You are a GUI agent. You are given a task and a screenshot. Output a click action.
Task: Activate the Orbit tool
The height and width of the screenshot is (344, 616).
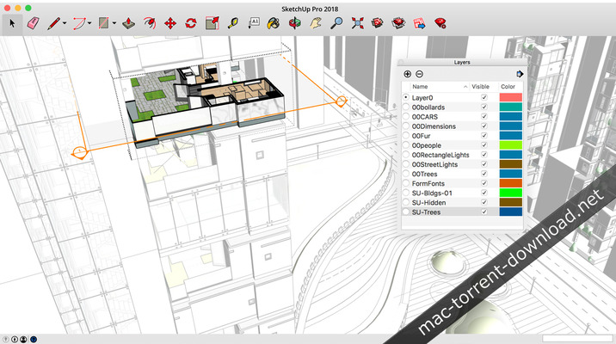[295, 21]
